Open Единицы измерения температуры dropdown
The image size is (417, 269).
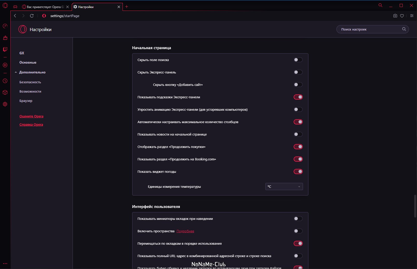click(x=284, y=186)
